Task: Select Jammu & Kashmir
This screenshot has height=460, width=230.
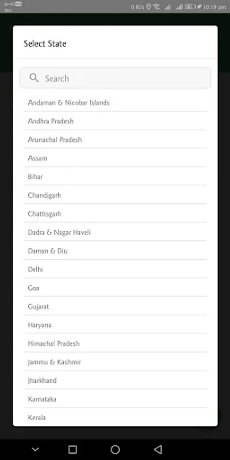Action: click(116, 362)
